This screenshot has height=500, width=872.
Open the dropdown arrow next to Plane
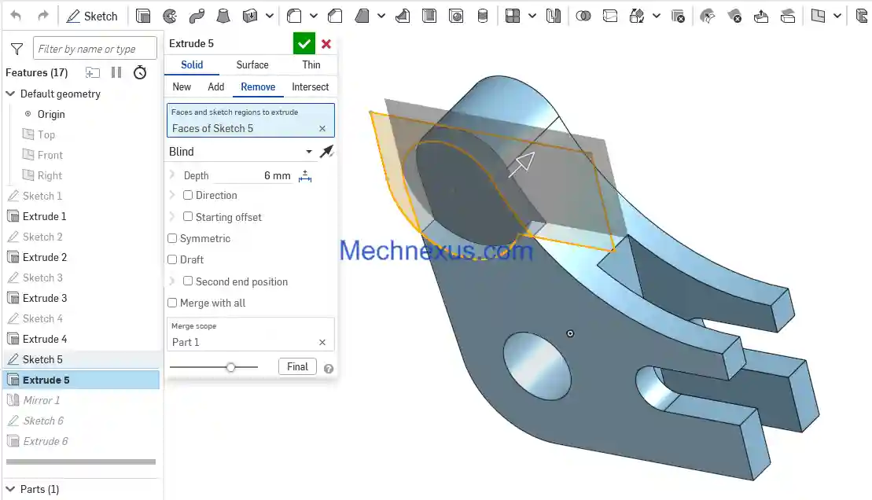[837, 17]
